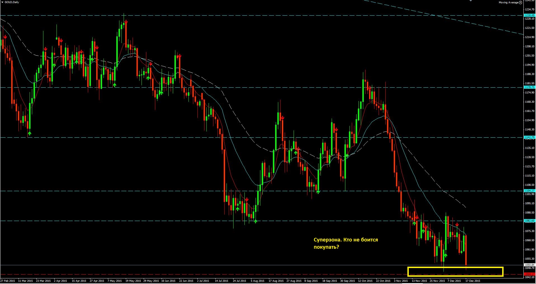
Task: Click the 7 May 2015 date label
Action: click(115, 281)
